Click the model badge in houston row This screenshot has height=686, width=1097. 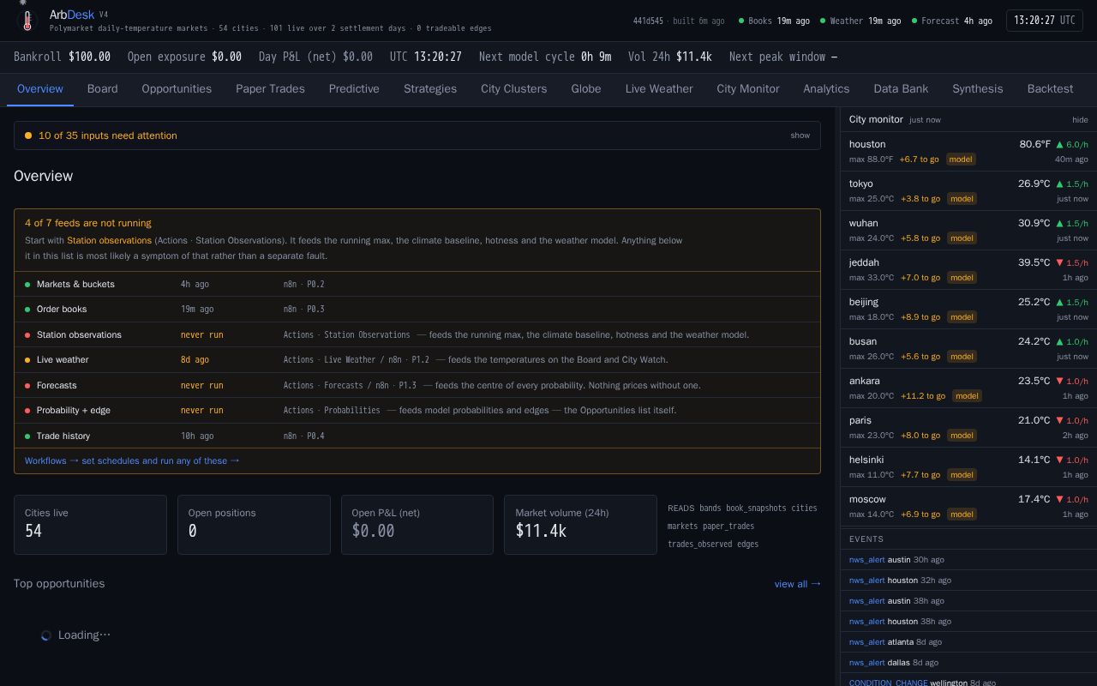pos(962,159)
